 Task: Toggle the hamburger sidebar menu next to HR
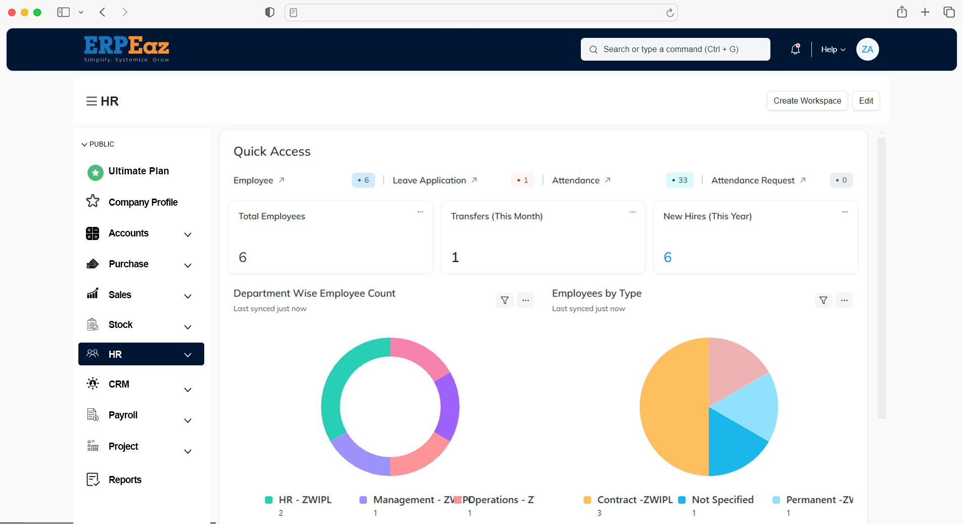[x=91, y=101]
